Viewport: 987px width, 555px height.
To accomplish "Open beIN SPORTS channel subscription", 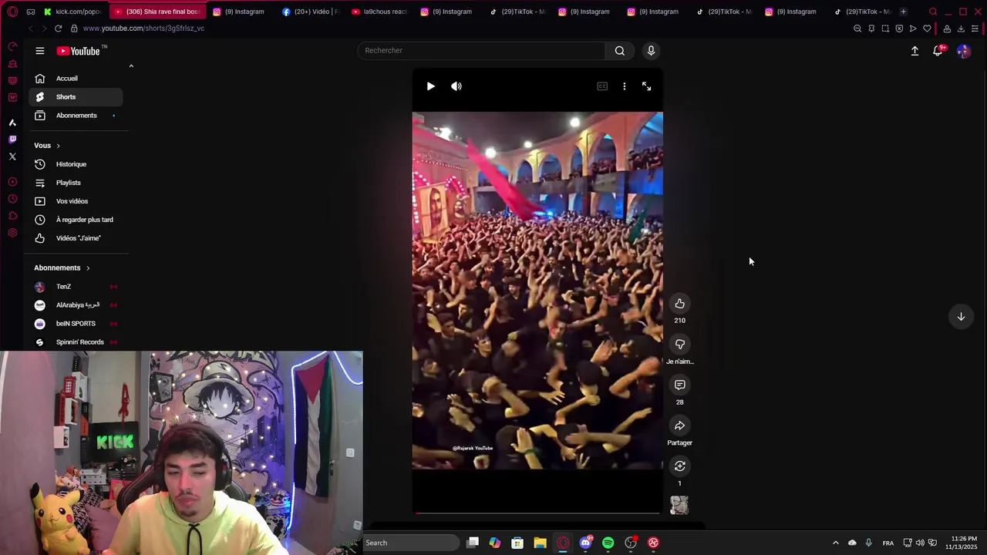I will pos(76,324).
